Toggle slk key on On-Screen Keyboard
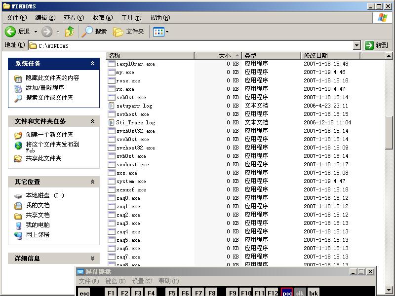Screen dimensions: 395x296 pos(300,293)
